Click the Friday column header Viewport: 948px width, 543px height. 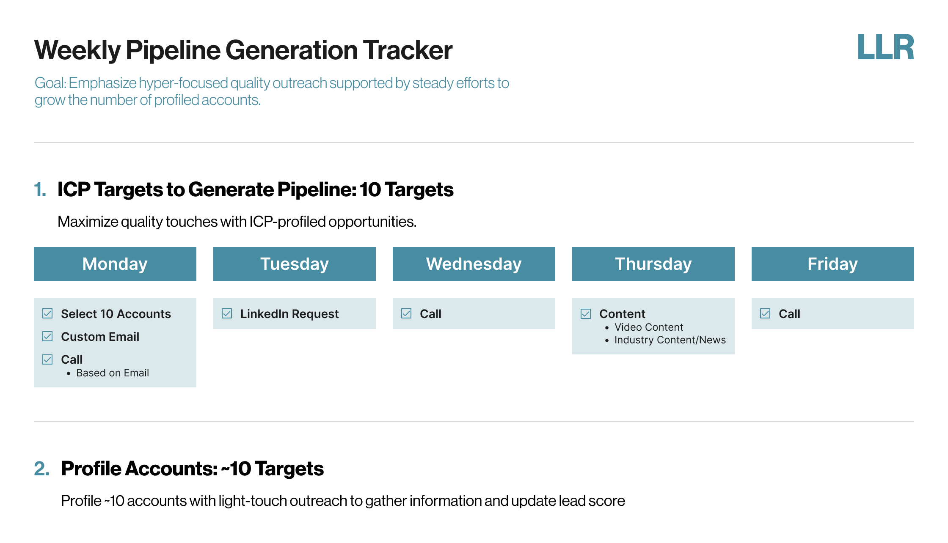[x=833, y=264]
